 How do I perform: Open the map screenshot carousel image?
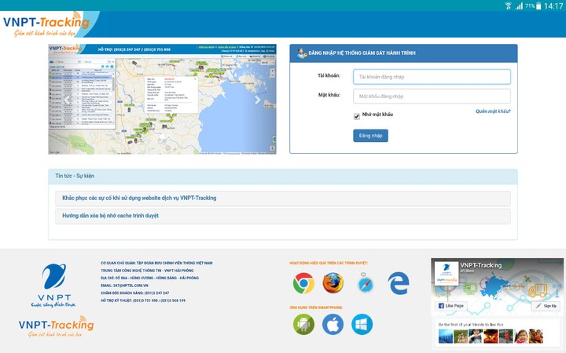tap(163, 100)
